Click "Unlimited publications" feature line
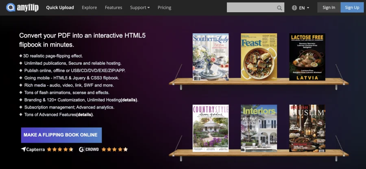366x169 pixels. pos(73,63)
